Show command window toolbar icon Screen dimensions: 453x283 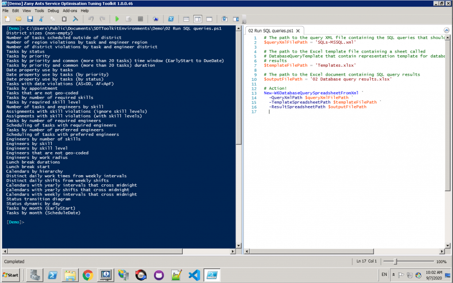[x=224, y=19]
